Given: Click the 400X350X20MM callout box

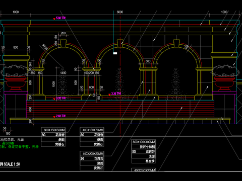Looking at the screenshot, I should [x=144, y=170].
